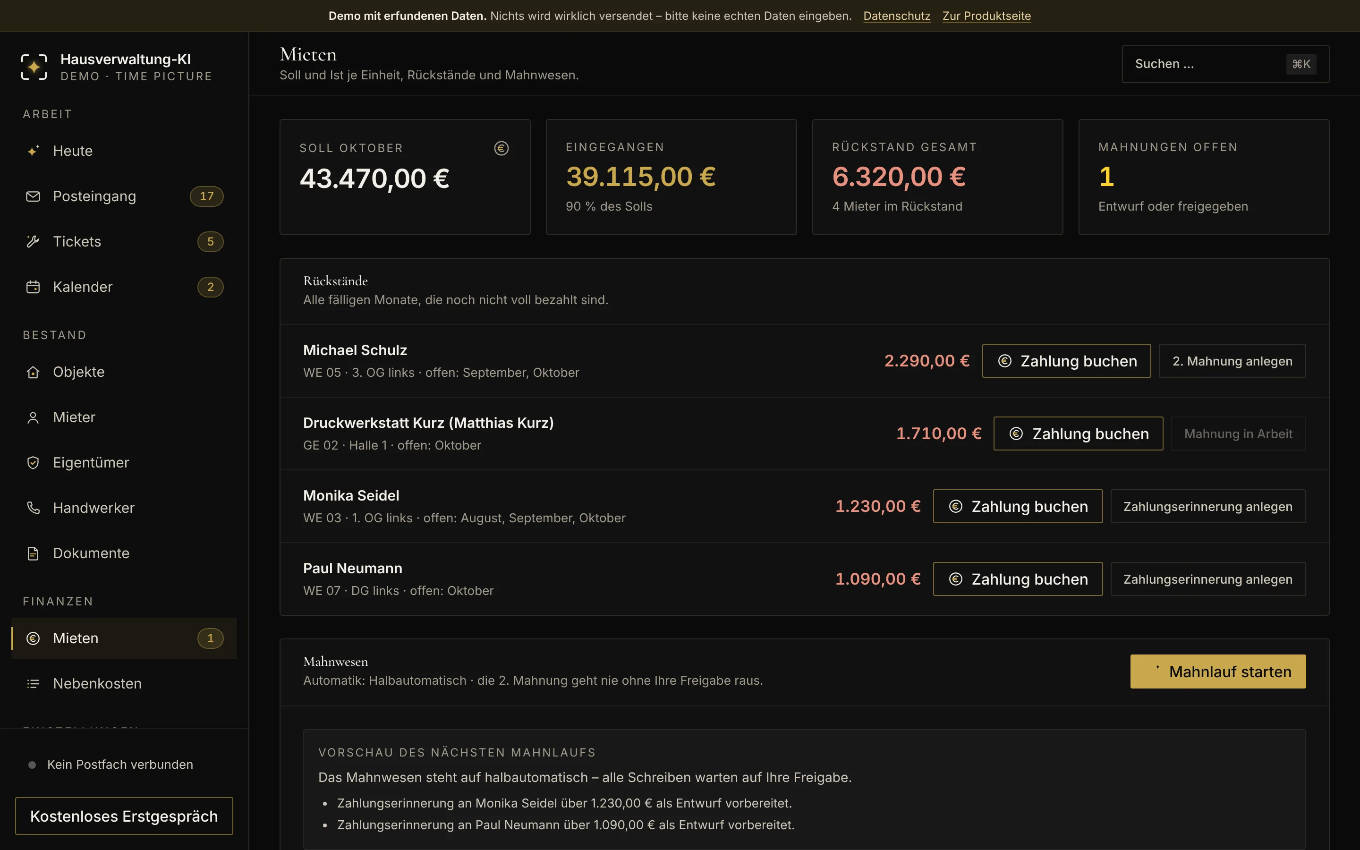Viewport: 1360px width, 850px height.
Task: Click the Kalender badge showing 2
Action: 211,287
